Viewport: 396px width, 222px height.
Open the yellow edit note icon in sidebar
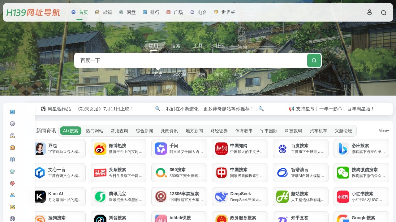(x=12, y=207)
